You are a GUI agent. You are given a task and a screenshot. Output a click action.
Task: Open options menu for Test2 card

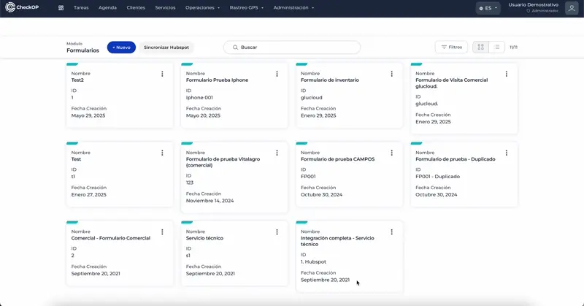[162, 74]
